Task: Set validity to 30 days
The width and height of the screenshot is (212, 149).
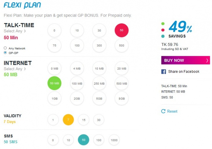Action: [x=99, y=120]
